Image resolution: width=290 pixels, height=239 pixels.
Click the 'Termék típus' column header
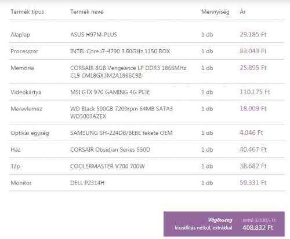point(27,12)
